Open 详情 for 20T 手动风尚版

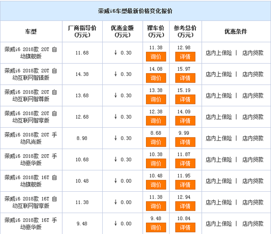click(185, 142)
